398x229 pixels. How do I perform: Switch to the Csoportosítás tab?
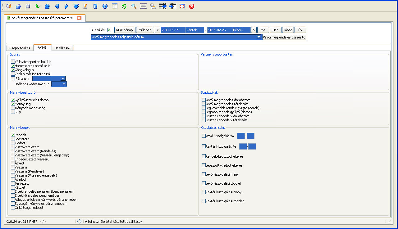(20, 48)
